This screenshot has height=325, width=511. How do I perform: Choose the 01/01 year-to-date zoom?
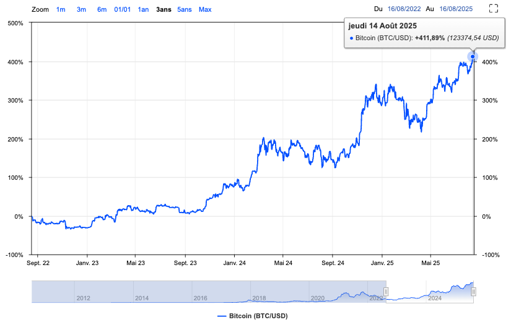[x=122, y=9]
